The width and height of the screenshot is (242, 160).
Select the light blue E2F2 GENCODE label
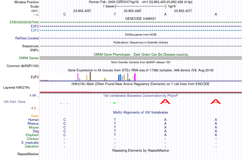[x=35, y=30]
